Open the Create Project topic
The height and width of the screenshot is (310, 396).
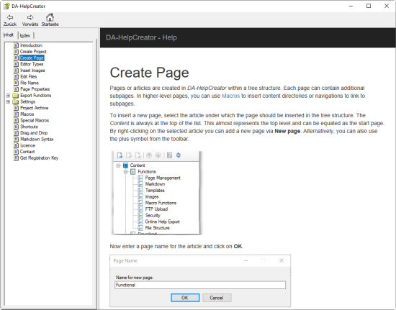[33, 52]
